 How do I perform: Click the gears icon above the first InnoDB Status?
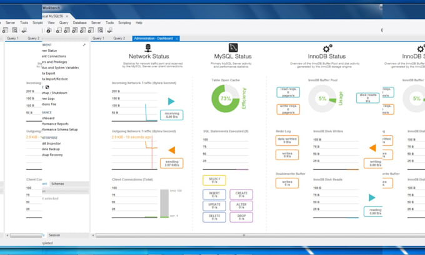[327, 48]
